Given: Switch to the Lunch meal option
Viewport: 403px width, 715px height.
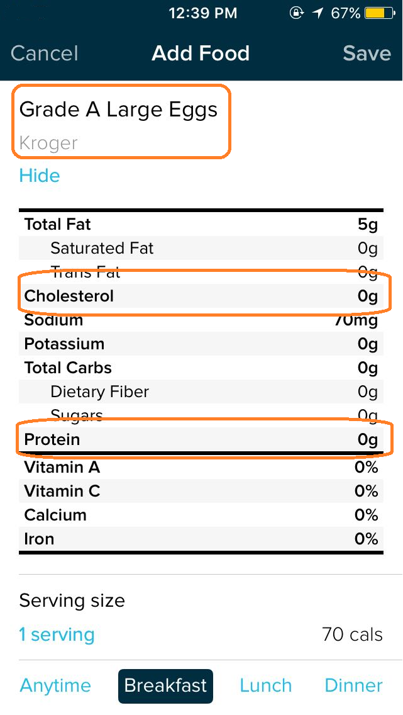Looking at the screenshot, I should tap(265, 685).
